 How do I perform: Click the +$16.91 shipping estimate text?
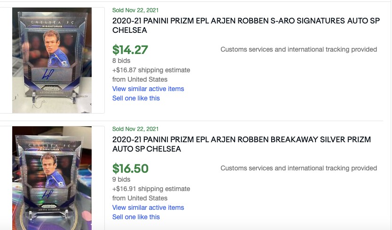click(x=151, y=189)
